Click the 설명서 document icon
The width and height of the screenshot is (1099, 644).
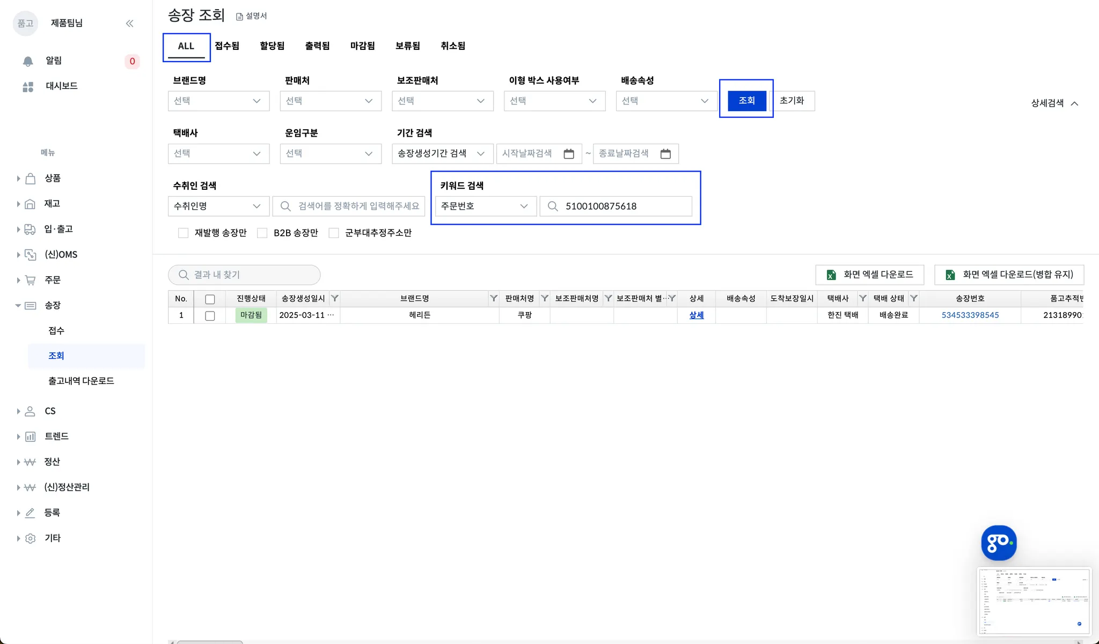tap(239, 17)
